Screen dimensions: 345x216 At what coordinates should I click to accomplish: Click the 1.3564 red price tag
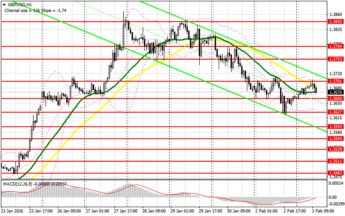click(x=335, y=138)
